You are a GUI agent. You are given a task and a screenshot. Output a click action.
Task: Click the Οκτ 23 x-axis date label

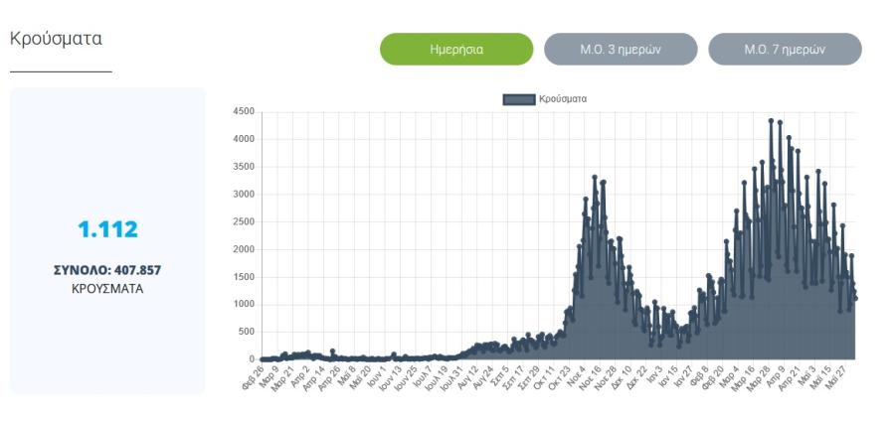pyautogui.click(x=559, y=377)
